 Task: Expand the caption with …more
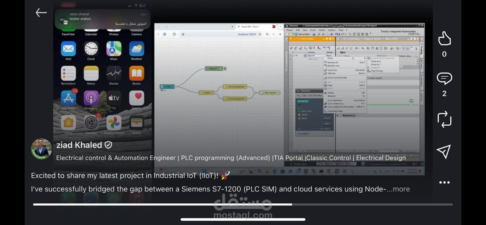tap(398, 189)
